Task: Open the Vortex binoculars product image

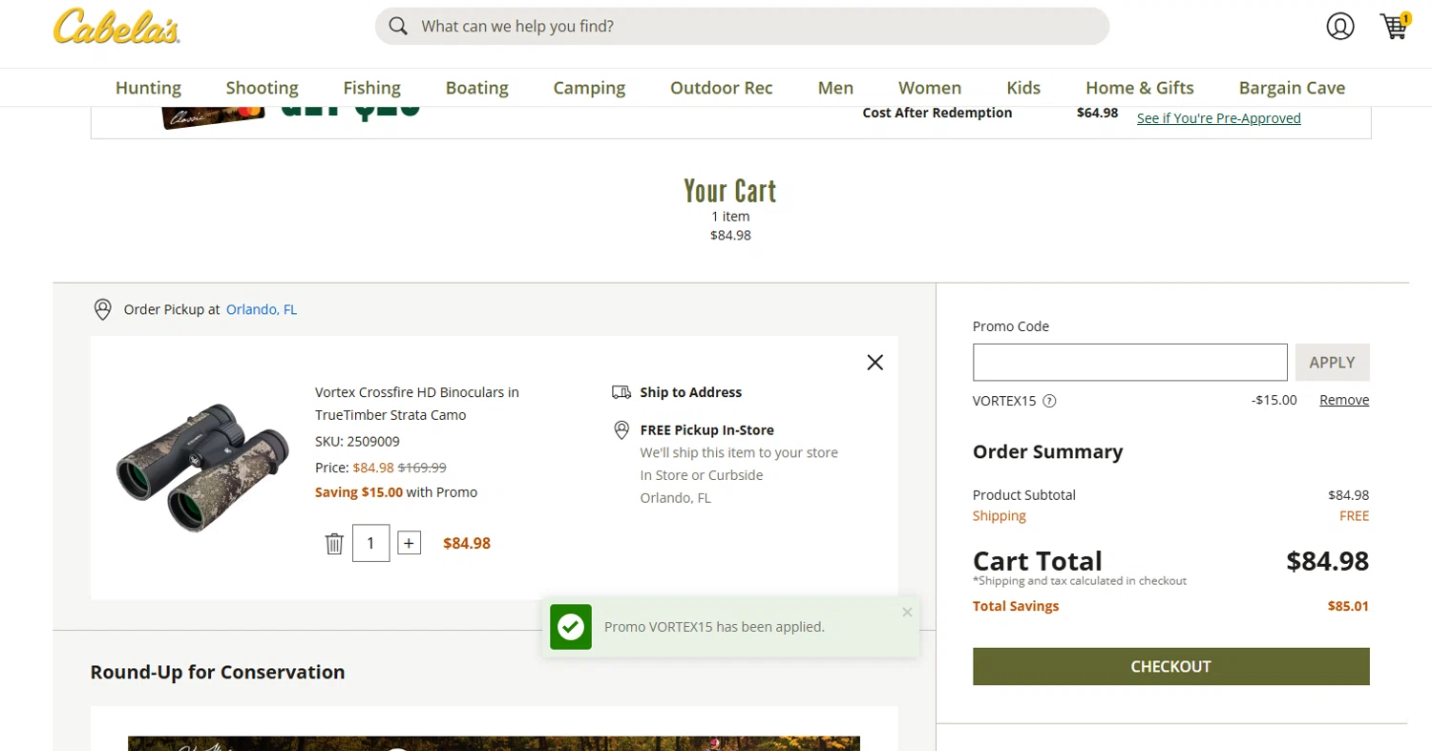Action: click(x=201, y=468)
